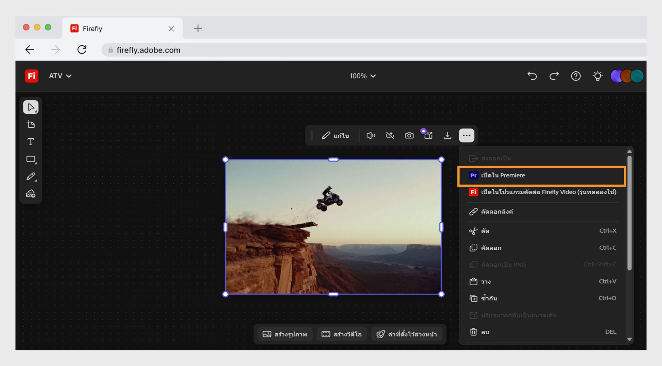Choose the Shape tool in the left toolbar

tap(31, 159)
